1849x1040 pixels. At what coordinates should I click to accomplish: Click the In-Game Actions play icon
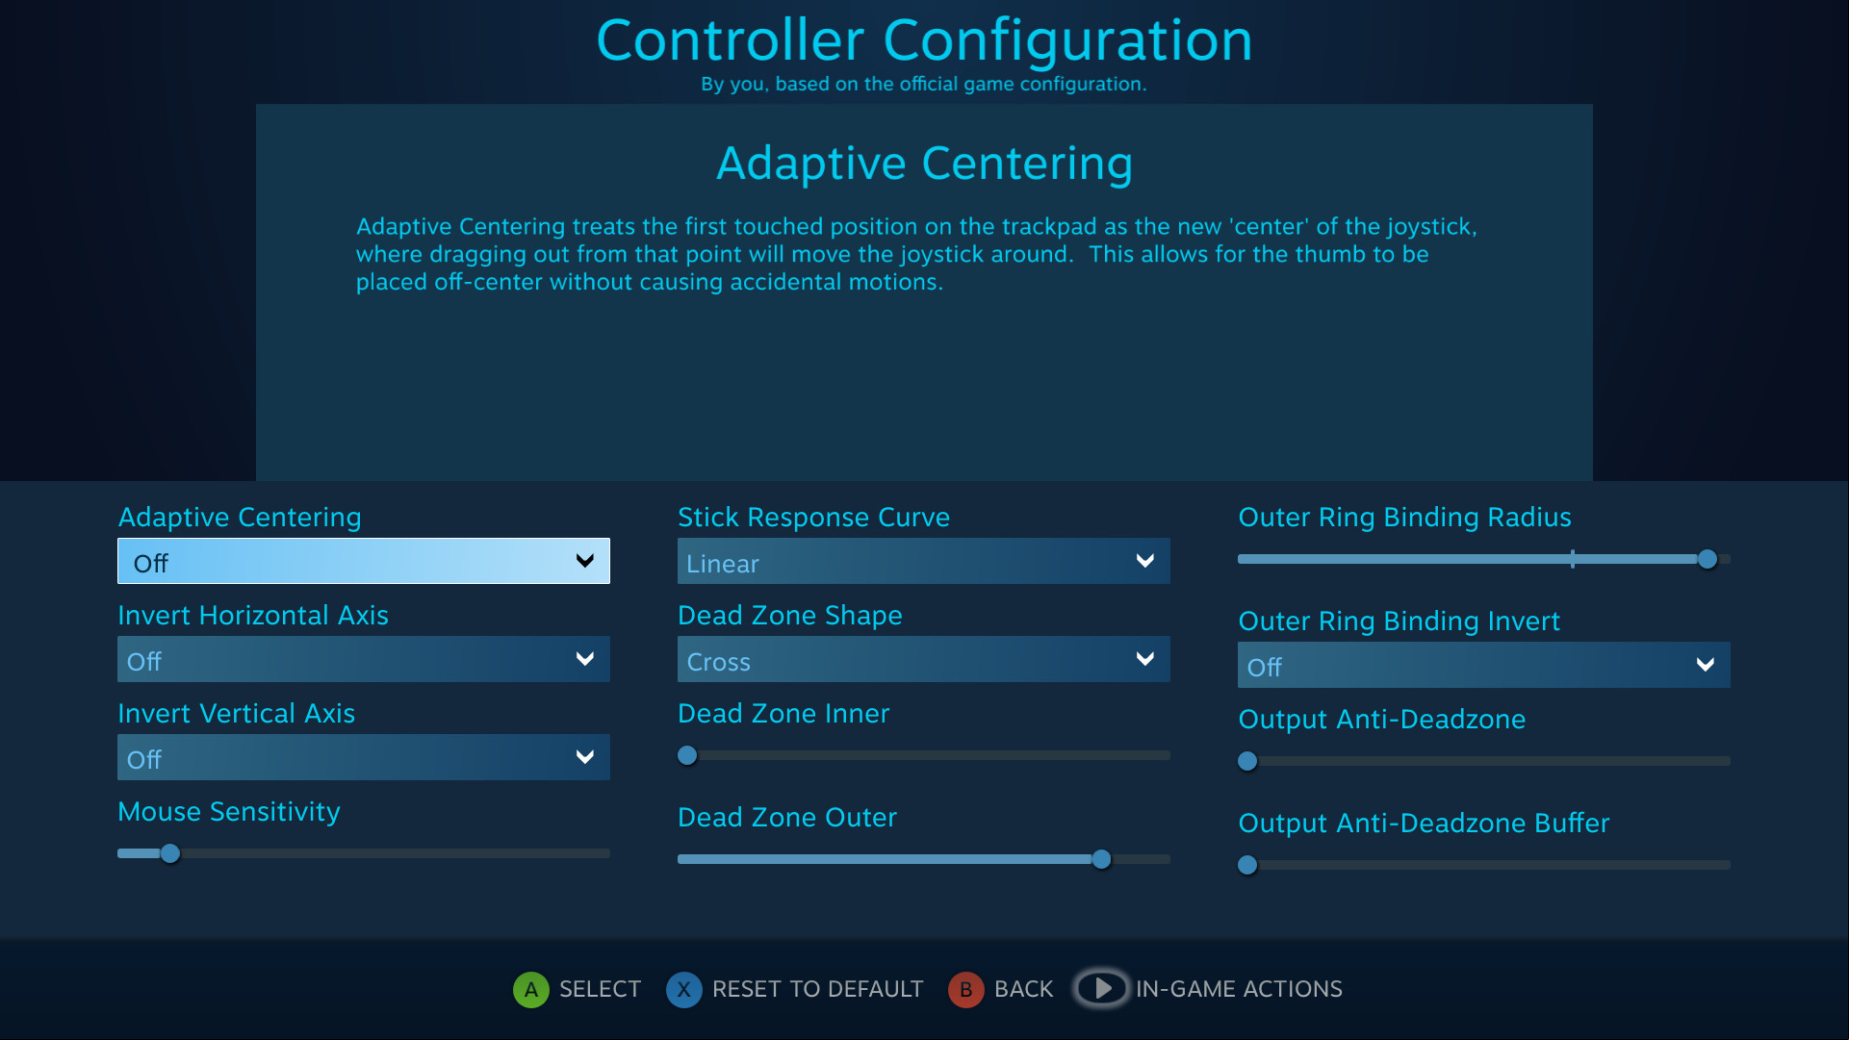(1101, 988)
